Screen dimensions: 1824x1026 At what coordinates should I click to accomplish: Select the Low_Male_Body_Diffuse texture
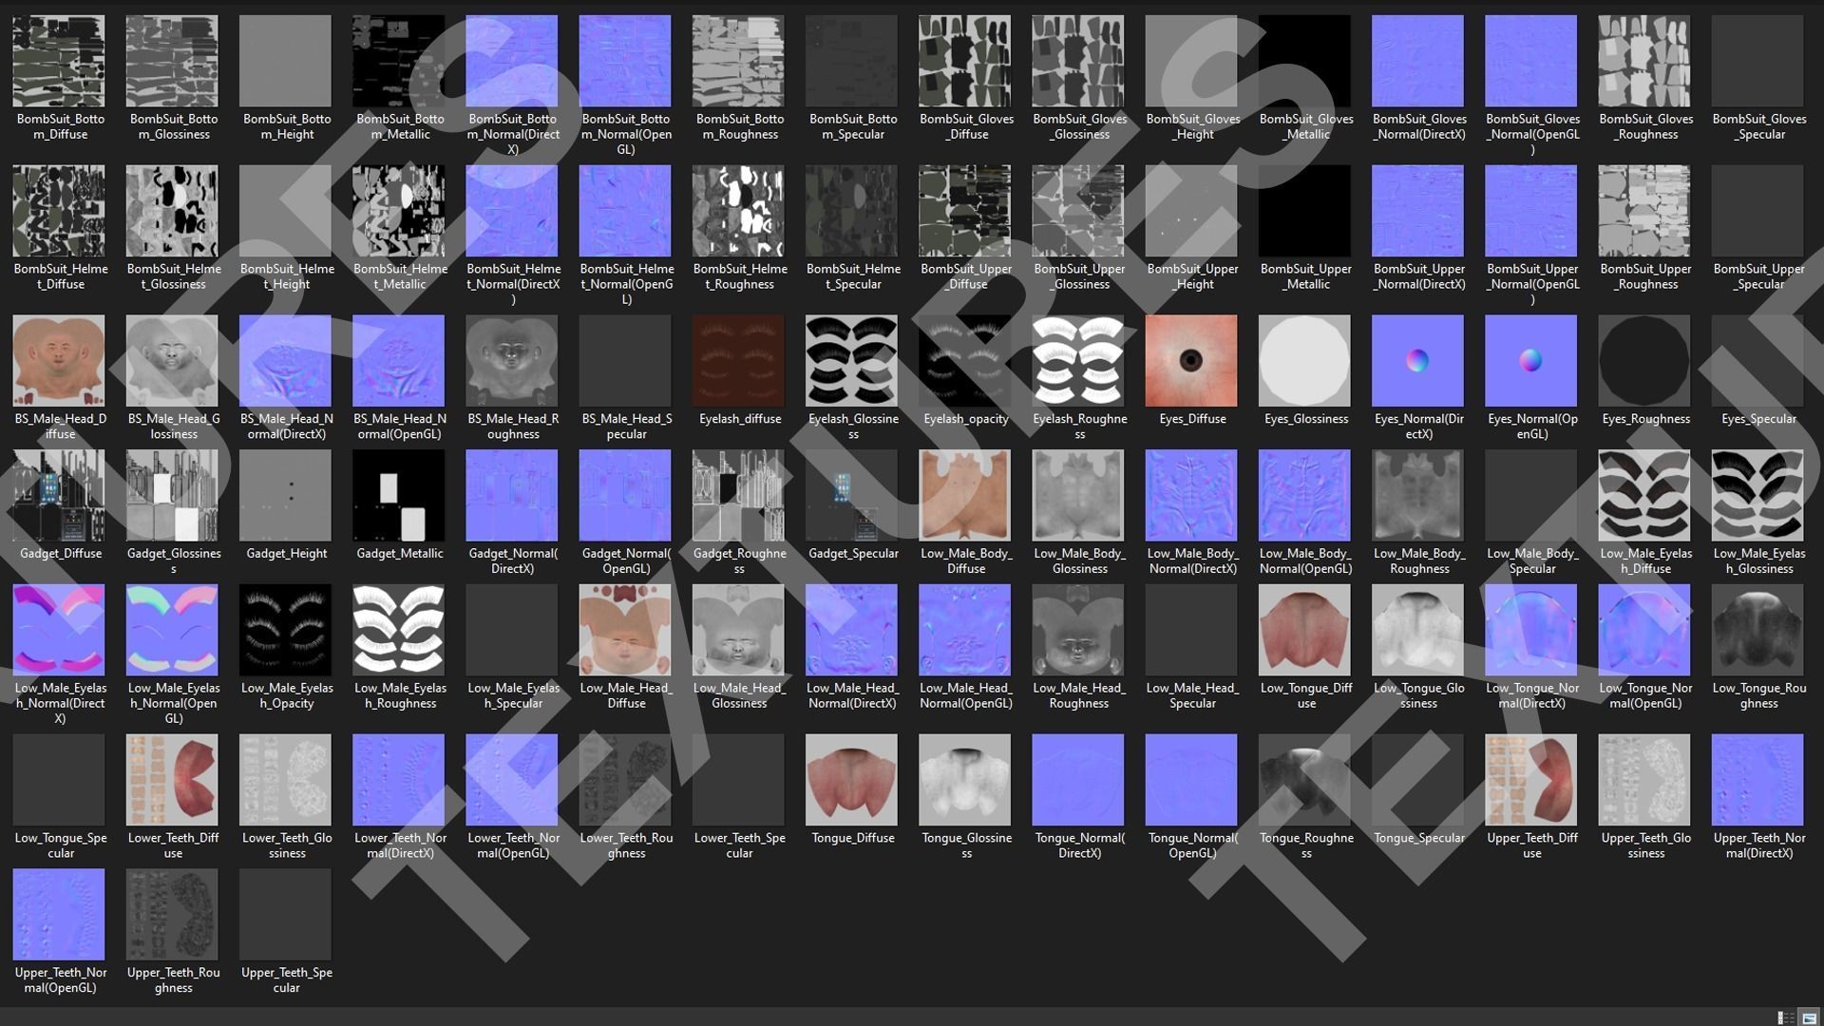[965, 495]
